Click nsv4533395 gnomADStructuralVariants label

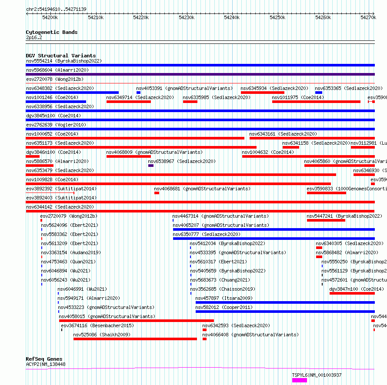[238, 252]
